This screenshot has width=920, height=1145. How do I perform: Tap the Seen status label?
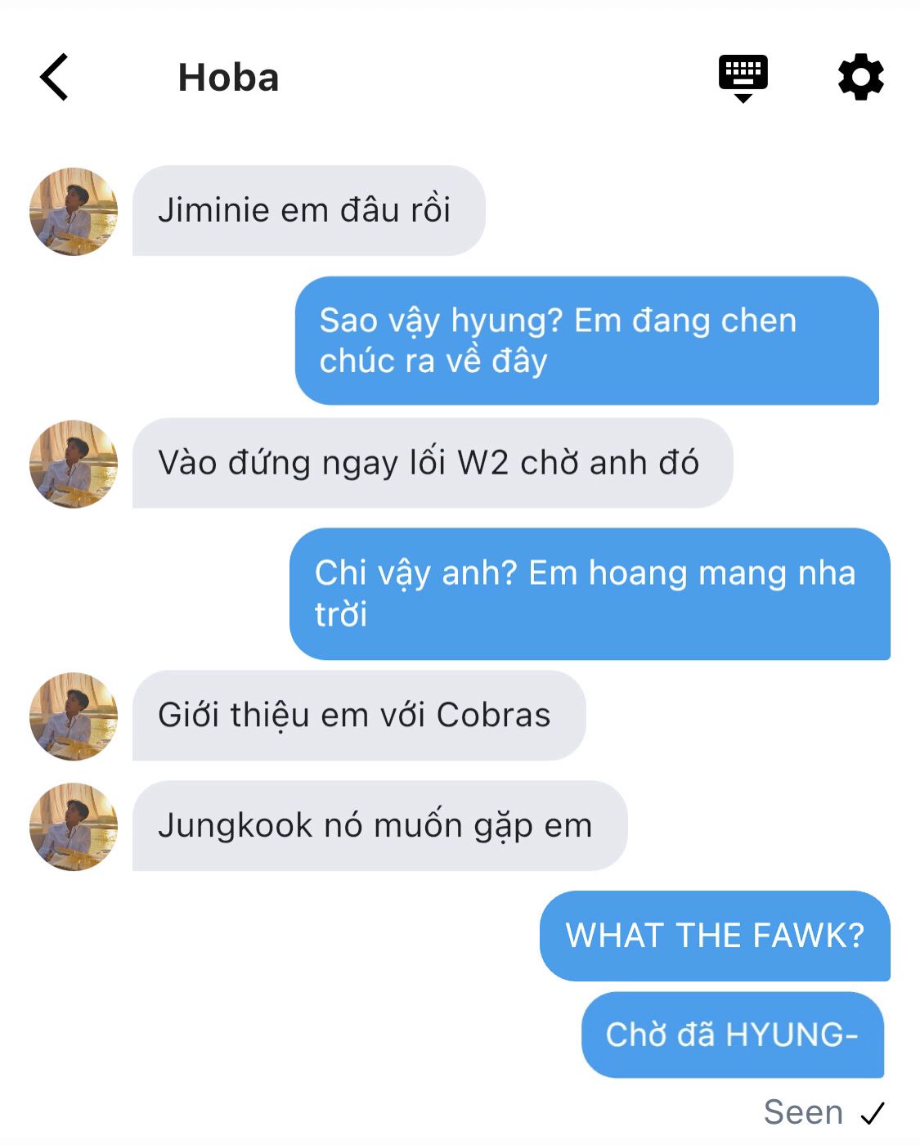point(803,1113)
